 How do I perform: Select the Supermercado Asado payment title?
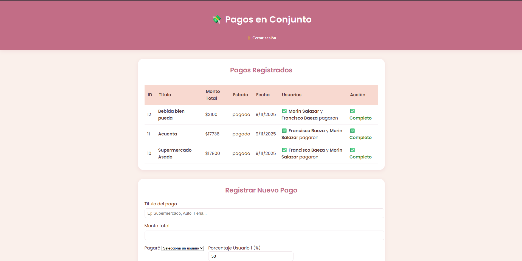pyautogui.click(x=175, y=154)
